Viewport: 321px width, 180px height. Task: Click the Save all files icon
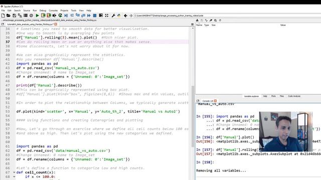pyautogui.click(x=20, y=15)
